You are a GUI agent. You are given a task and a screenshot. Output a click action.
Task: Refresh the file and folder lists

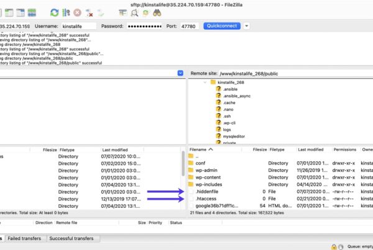coord(54,12)
